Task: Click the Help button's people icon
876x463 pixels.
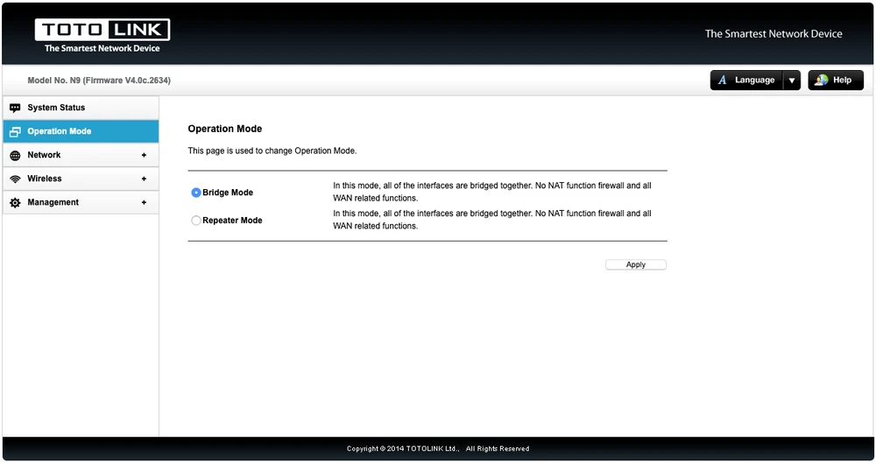Action: coord(821,81)
